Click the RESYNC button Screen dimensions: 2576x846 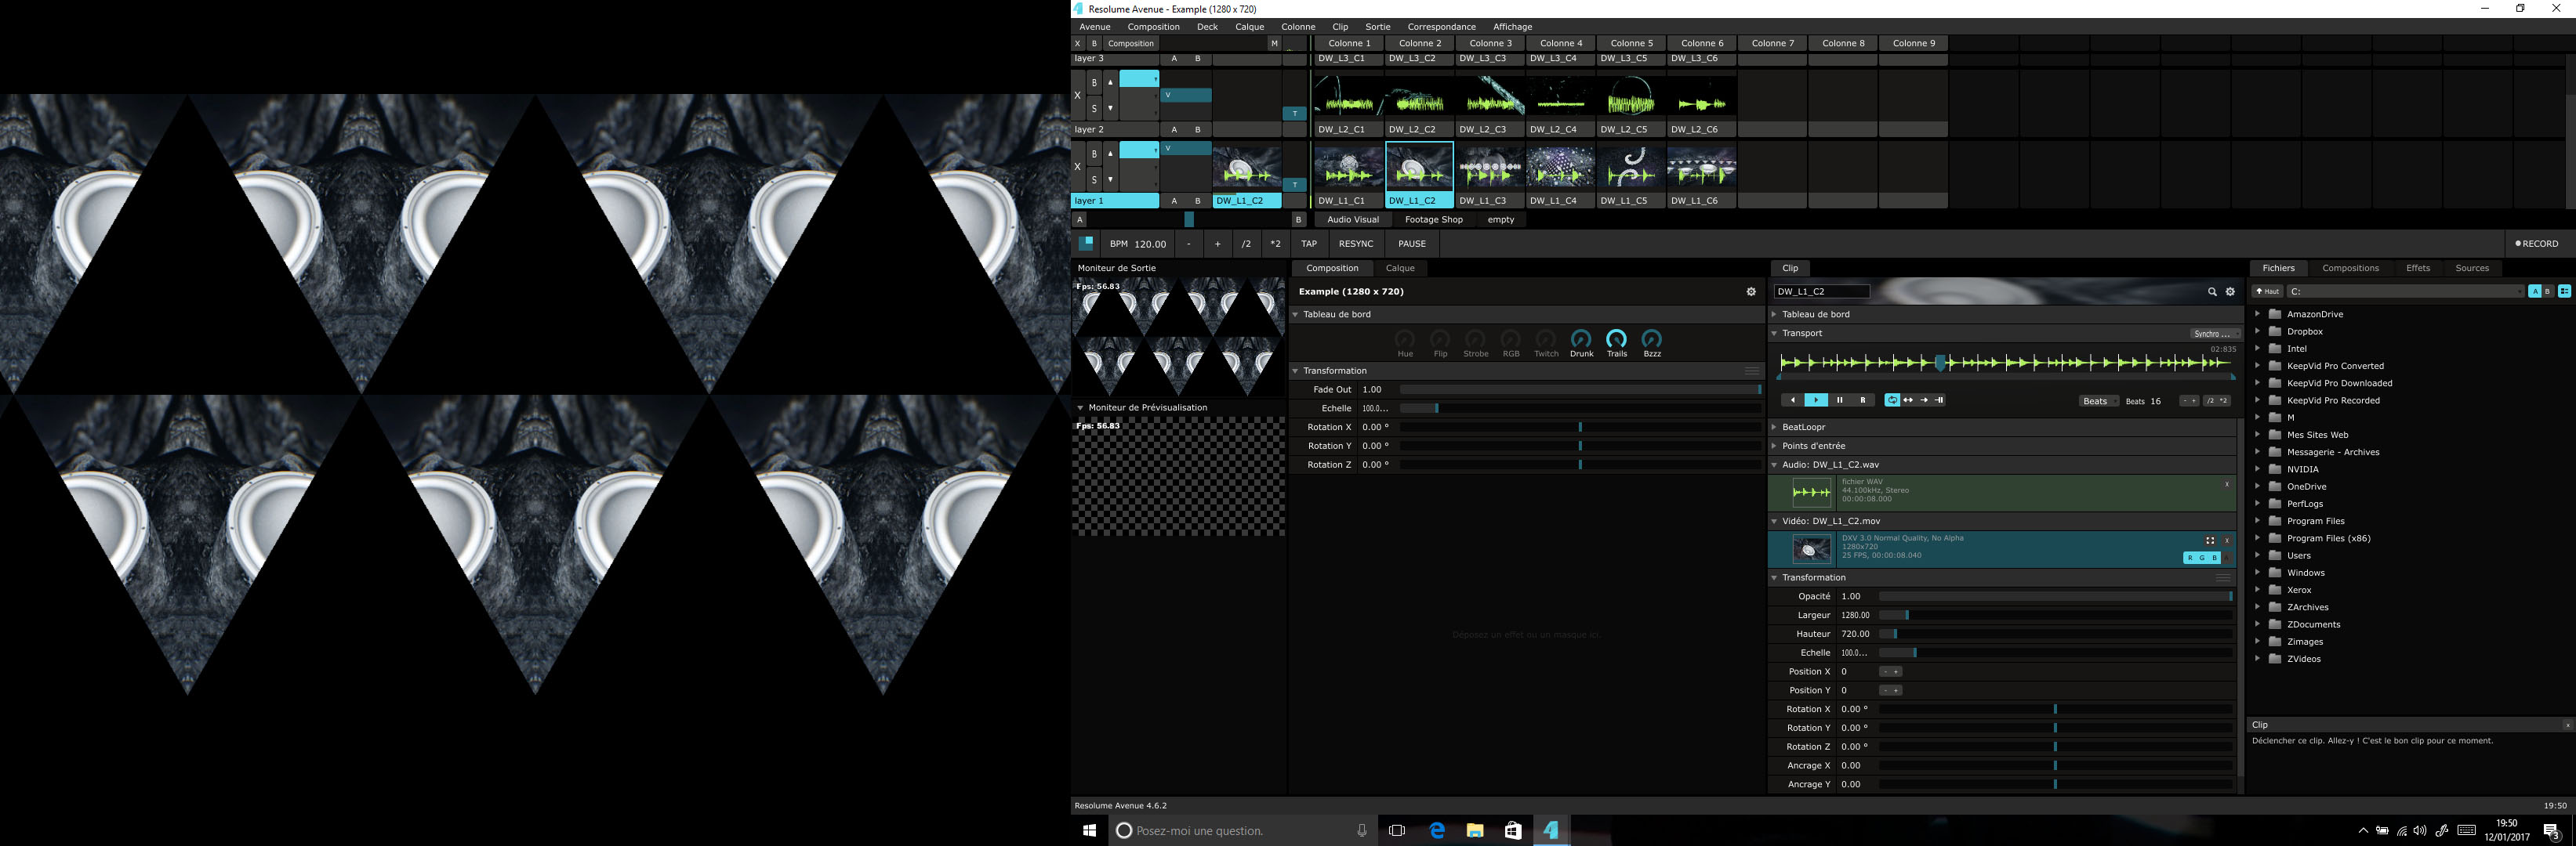pos(1355,244)
